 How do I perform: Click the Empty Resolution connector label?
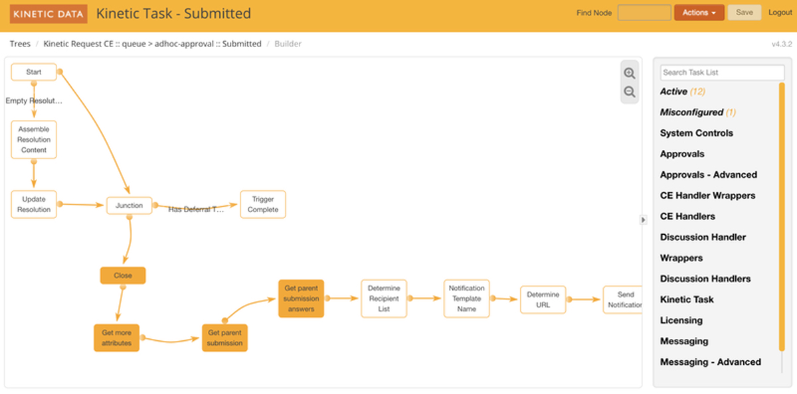[x=34, y=101]
